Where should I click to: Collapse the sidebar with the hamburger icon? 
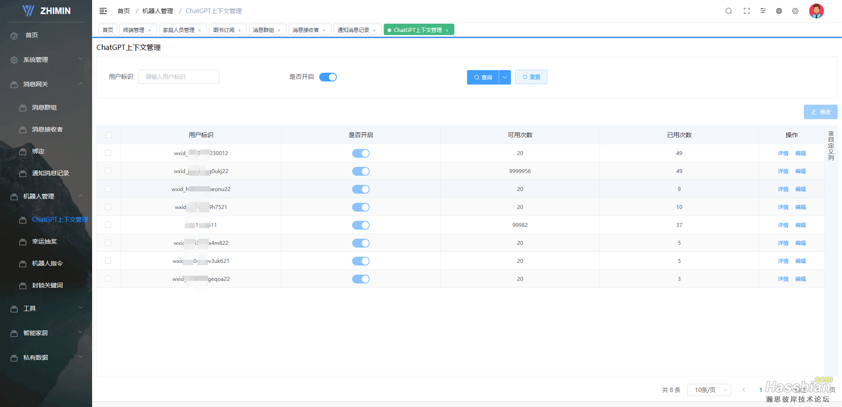click(103, 11)
